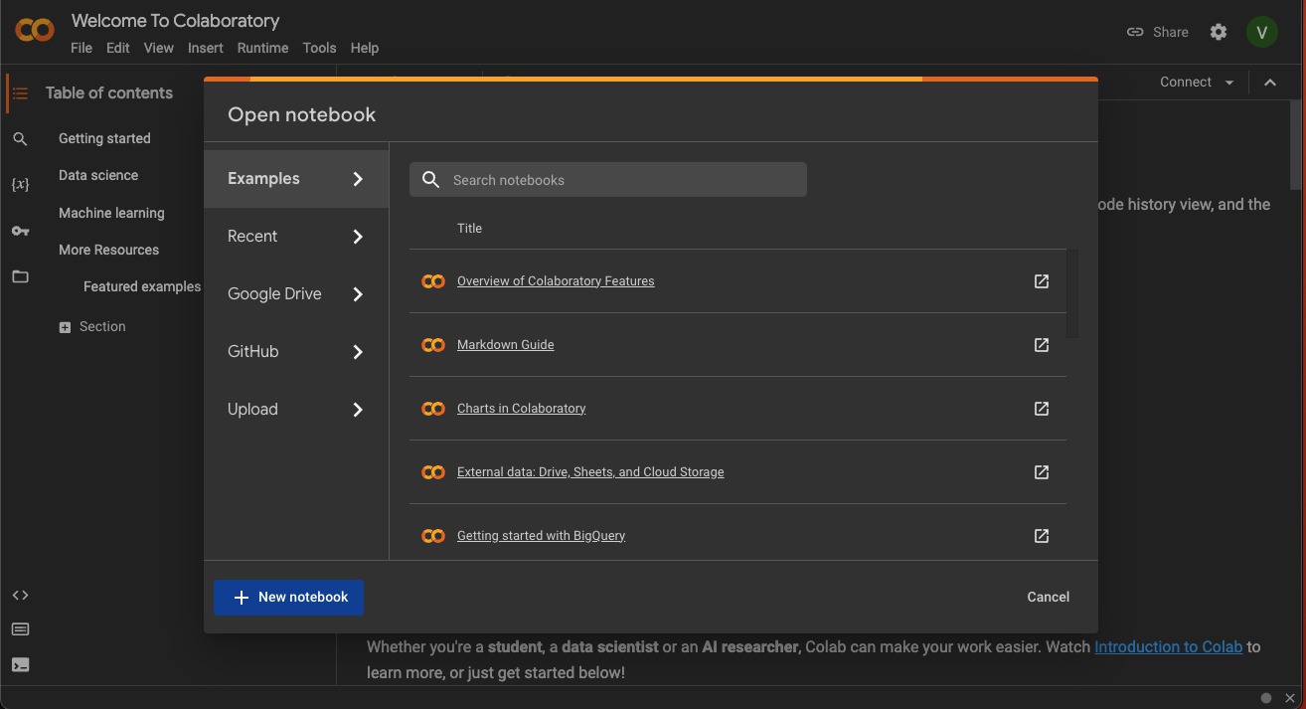1306x709 pixels.
Task: Go to Getting started in table of contents
Action: 104,139
